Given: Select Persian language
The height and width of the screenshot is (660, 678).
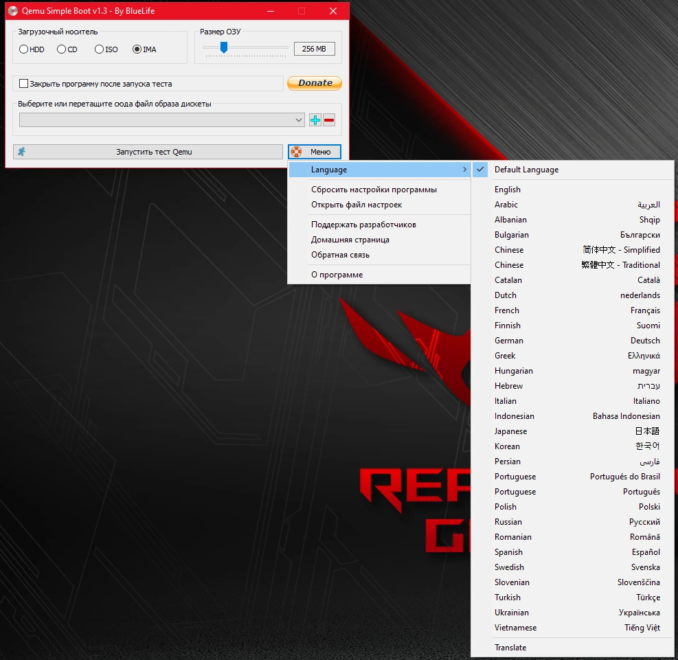Looking at the screenshot, I should 572,462.
